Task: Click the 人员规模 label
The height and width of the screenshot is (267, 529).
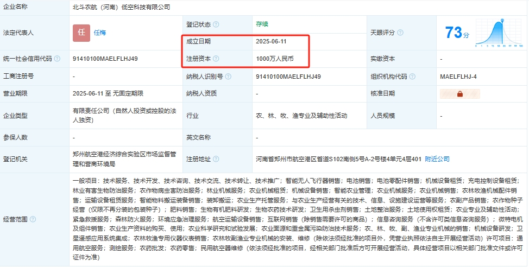Action: point(382,116)
